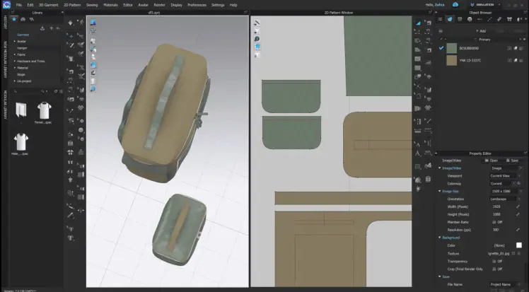Open the Orientation Landscape dropdown

coord(506,199)
